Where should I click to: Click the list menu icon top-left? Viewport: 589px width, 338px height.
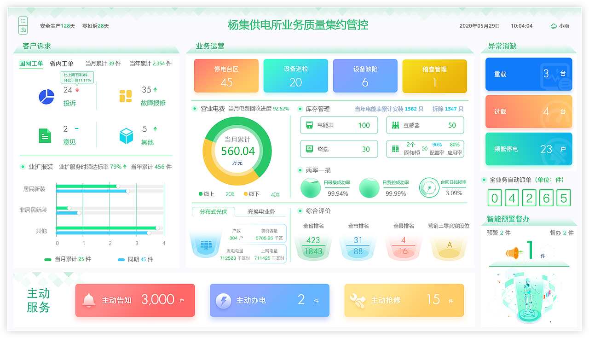(x=23, y=21)
